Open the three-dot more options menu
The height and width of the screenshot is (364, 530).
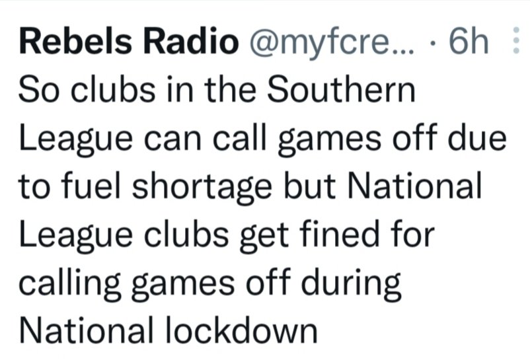click(516, 40)
